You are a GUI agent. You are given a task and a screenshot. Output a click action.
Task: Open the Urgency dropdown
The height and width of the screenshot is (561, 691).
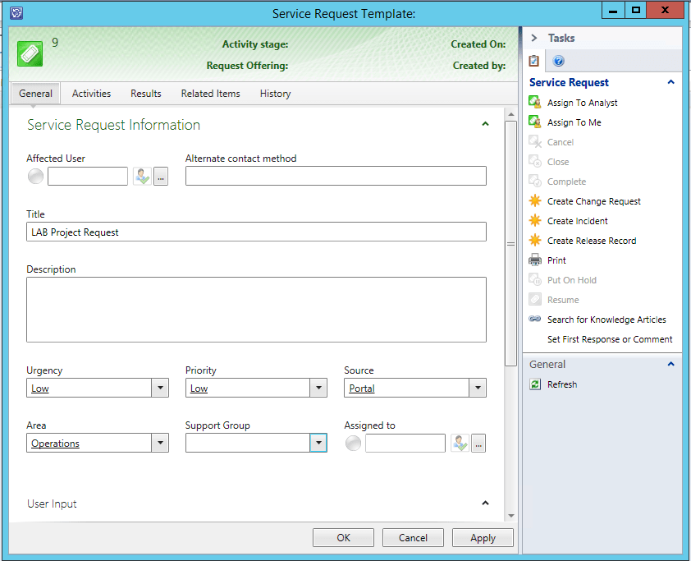point(160,389)
